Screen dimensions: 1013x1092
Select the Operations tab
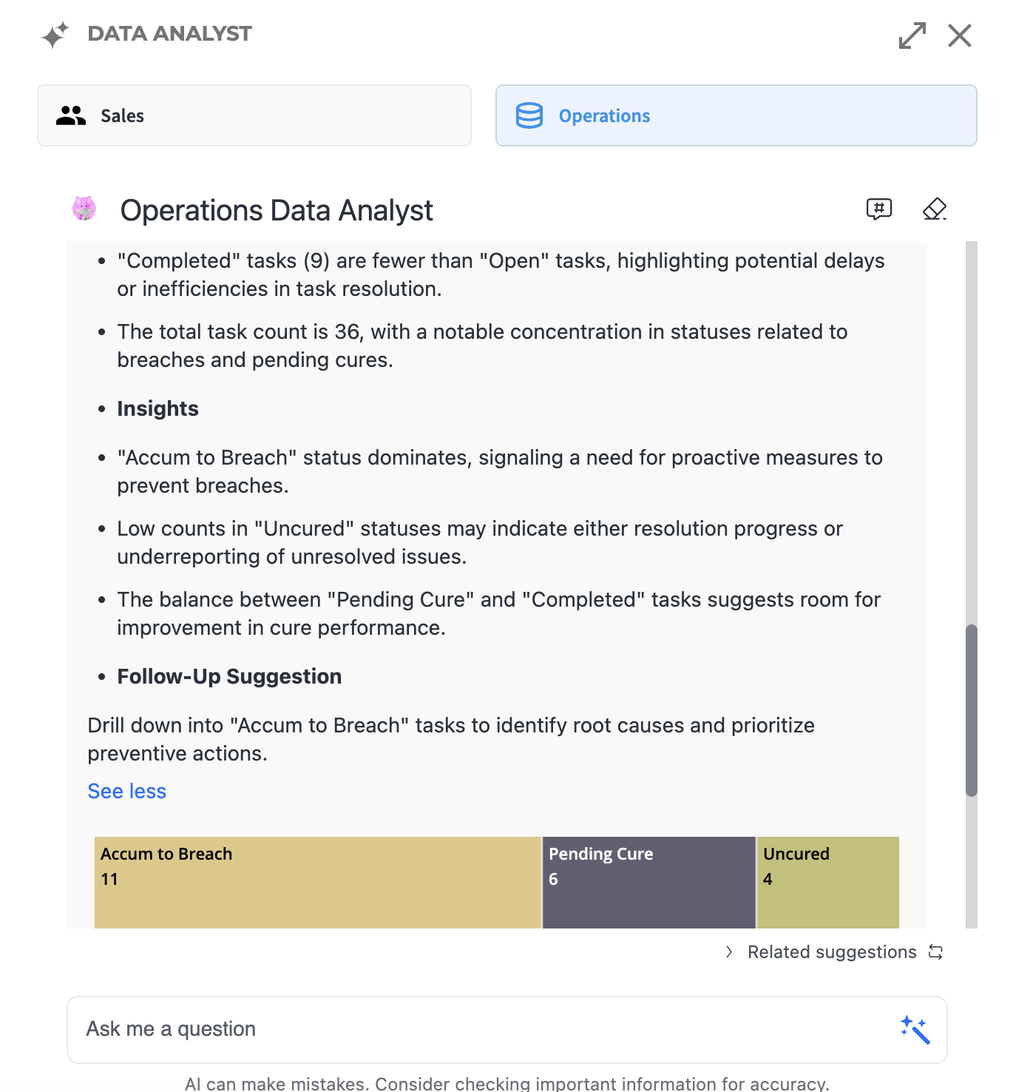(x=736, y=115)
